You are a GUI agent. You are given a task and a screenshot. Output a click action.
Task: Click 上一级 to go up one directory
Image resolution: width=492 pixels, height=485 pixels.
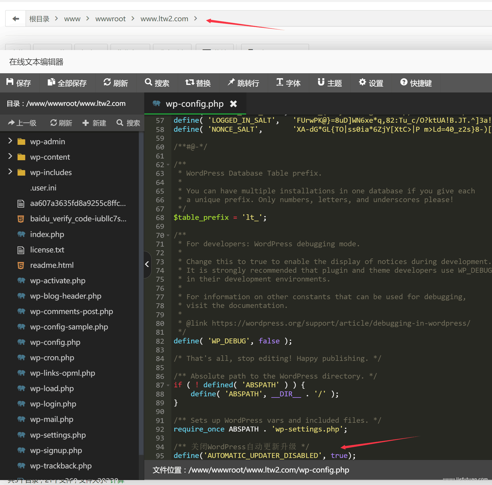[x=22, y=123]
